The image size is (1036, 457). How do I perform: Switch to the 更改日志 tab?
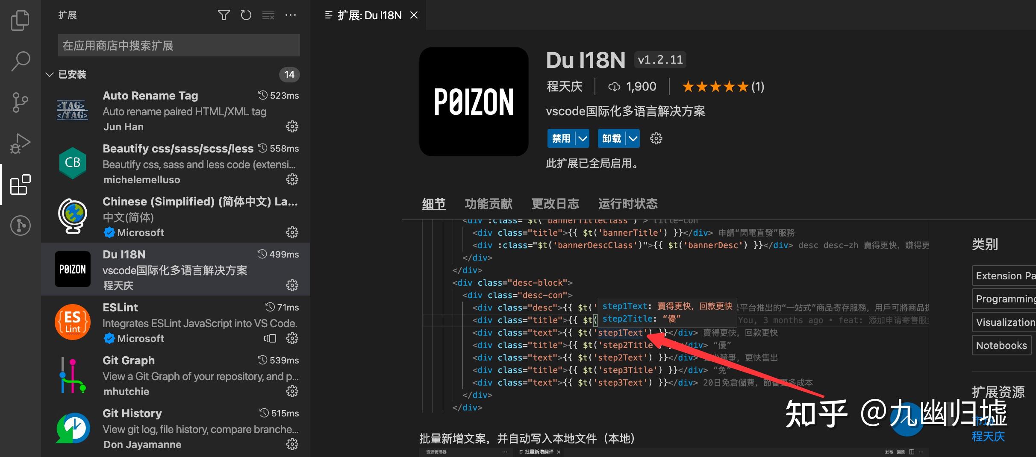pos(555,204)
